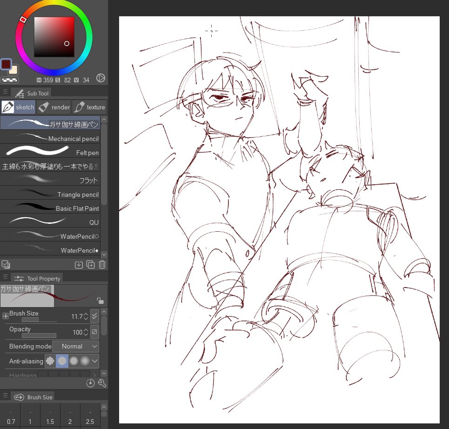Select the WaterPencil○ brush
449x429 pixels.
pos(50,235)
